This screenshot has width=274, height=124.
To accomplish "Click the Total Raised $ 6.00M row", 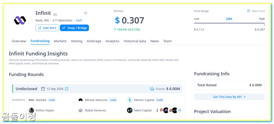I will pyautogui.click(x=229, y=85).
